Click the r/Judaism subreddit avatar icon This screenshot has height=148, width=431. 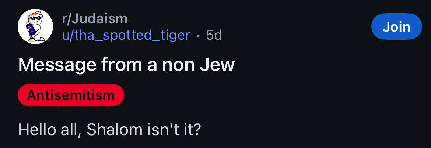tap(35, 26)
